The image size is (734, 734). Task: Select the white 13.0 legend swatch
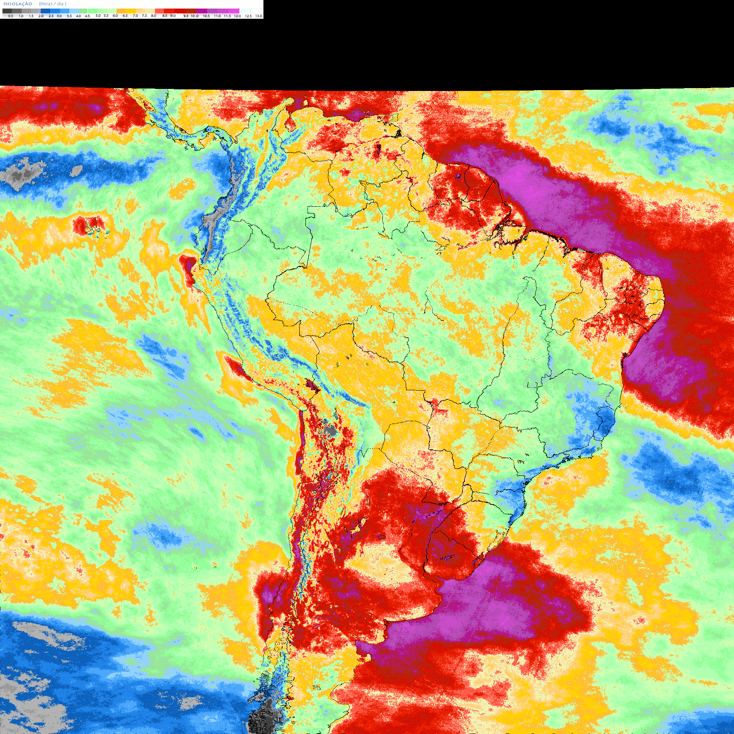click(256, 11)
